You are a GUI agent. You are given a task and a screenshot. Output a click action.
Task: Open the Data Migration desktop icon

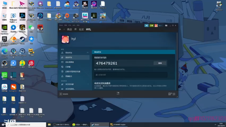tap(219, 6)
